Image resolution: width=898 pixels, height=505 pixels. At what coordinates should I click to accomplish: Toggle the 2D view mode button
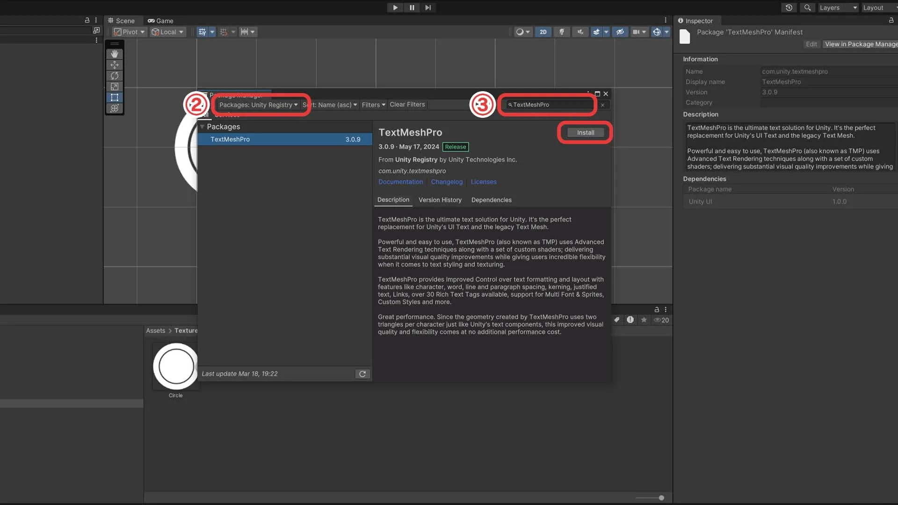pos(543,32)
